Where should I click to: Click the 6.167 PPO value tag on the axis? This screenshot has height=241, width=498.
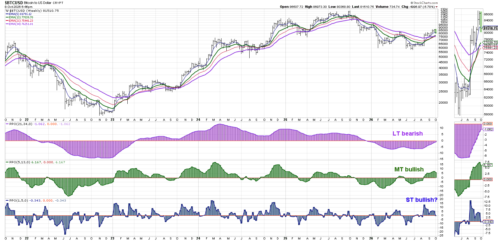click(488, 165)
